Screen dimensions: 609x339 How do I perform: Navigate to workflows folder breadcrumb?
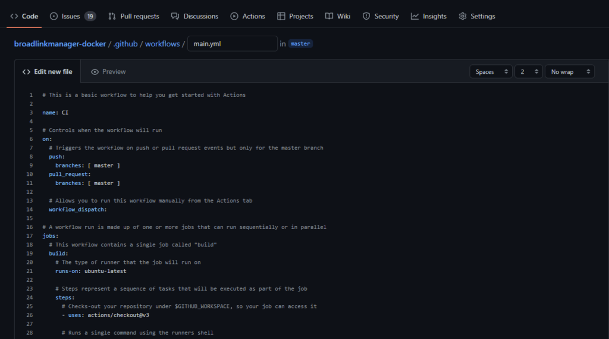coord(162,44)
